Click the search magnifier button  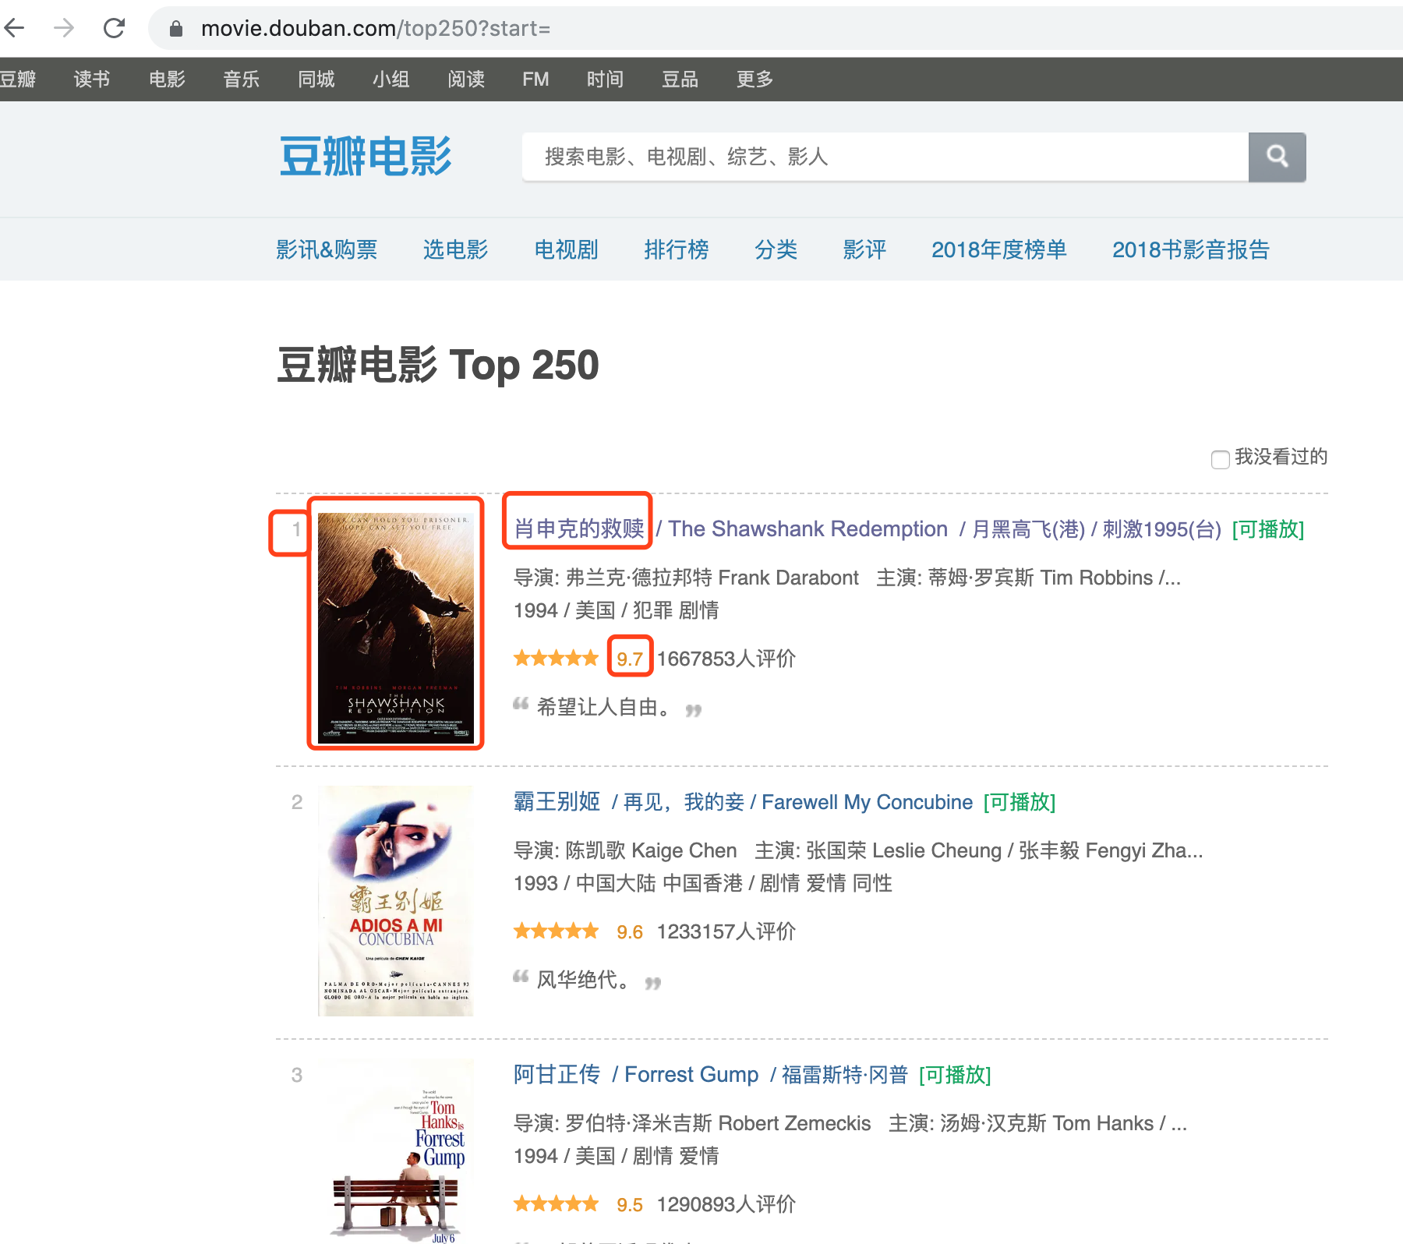(1277, 156)
